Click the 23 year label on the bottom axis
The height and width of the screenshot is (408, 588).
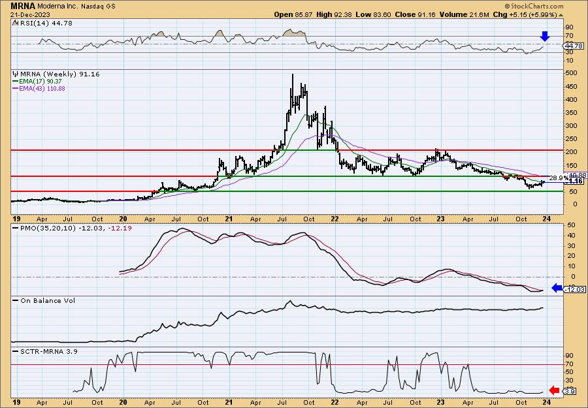(x=441, y=402)
